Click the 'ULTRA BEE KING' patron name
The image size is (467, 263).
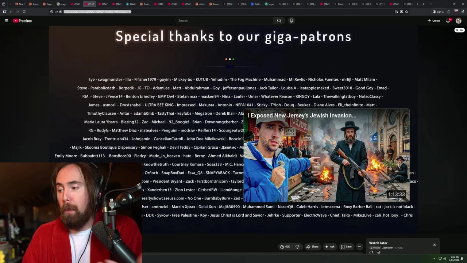[x=159, y=105]
